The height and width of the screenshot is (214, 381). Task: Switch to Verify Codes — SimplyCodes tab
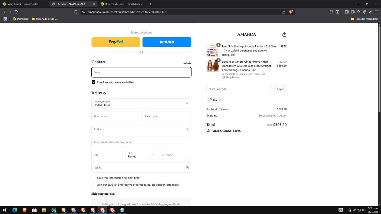pyautogui.click(x=23, y=4)
